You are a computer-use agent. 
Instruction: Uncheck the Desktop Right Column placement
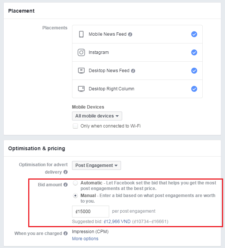194,89
